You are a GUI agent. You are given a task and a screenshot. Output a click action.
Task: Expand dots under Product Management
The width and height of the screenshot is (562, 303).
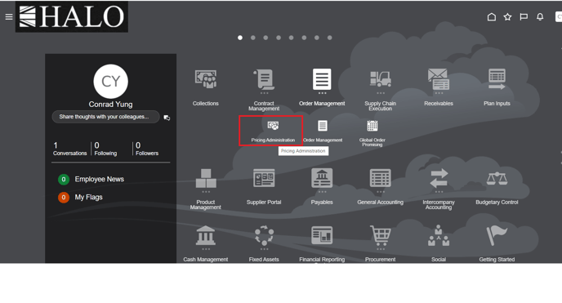pyautogui.click(x=206, y=192)
